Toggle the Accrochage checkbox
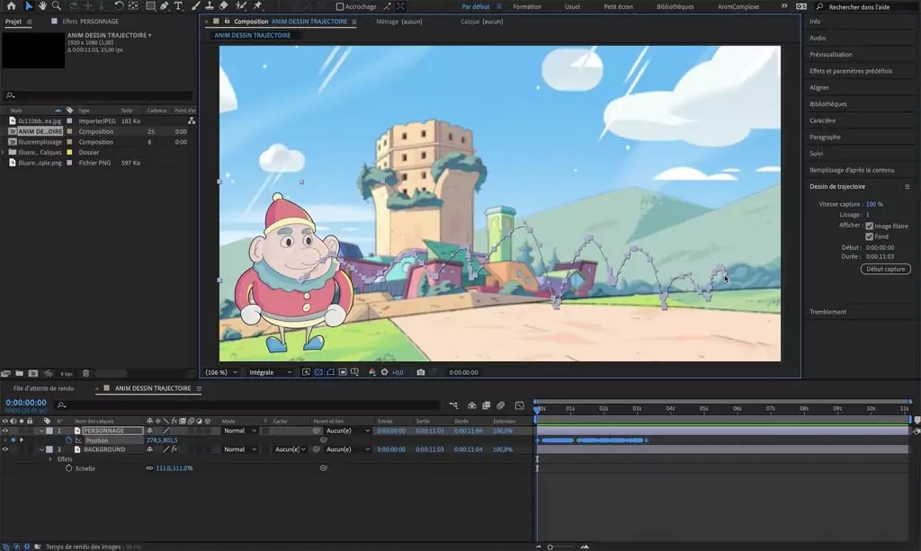 pos(339,6)
